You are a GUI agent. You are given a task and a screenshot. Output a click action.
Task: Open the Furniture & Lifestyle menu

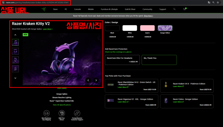point(109,9)
